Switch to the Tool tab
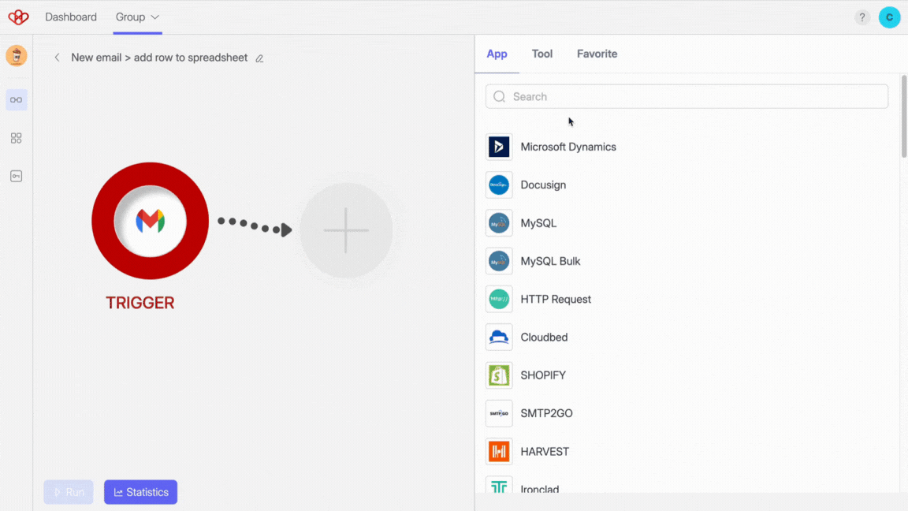This screenshot has height=511, width=908. pos(542,54)
